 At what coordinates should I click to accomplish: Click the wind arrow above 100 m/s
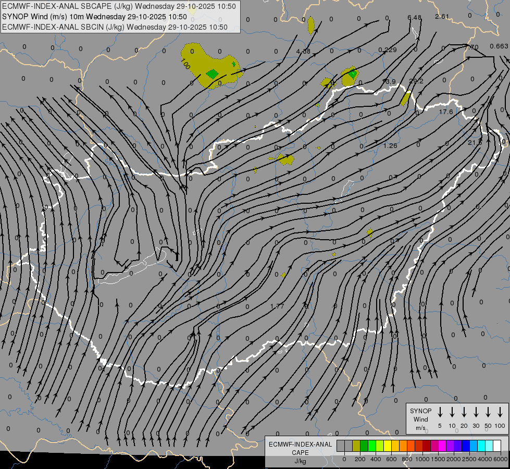pos(500,412)
